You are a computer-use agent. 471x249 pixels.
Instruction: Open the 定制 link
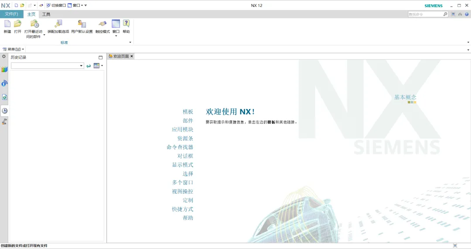188,200
